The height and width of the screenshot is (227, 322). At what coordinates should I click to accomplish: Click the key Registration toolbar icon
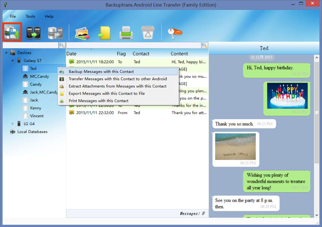[x=175, y=33]
